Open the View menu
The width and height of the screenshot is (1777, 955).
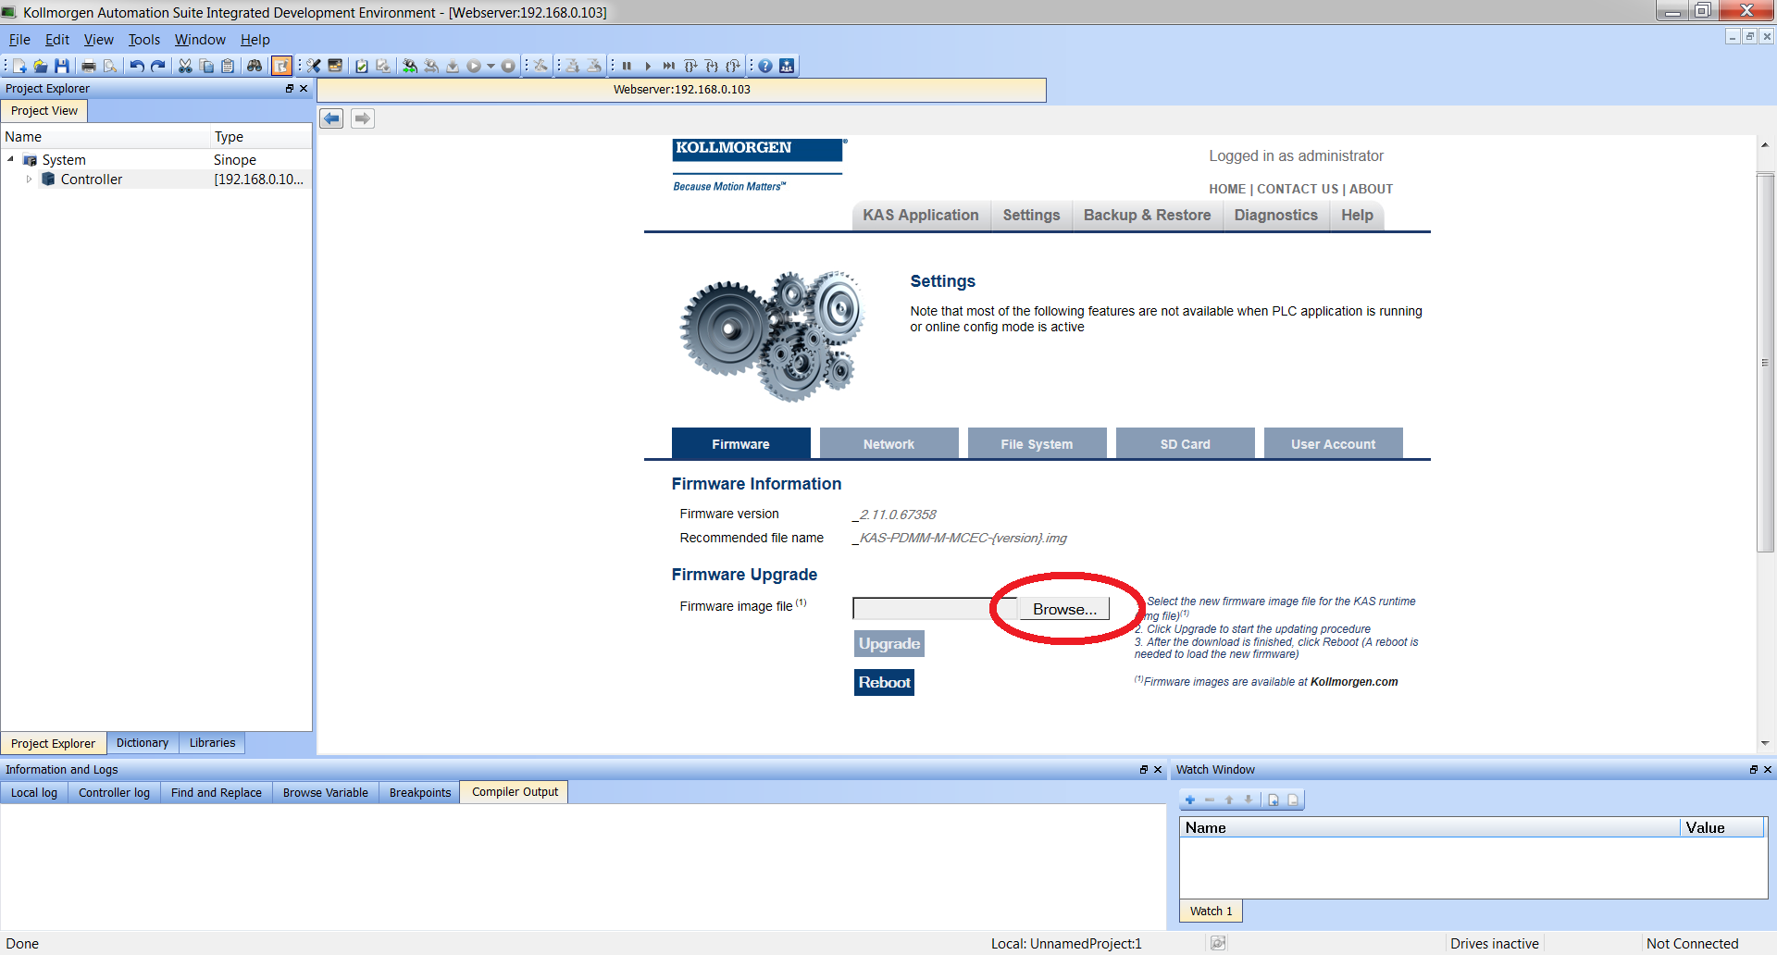coord(98,40)
